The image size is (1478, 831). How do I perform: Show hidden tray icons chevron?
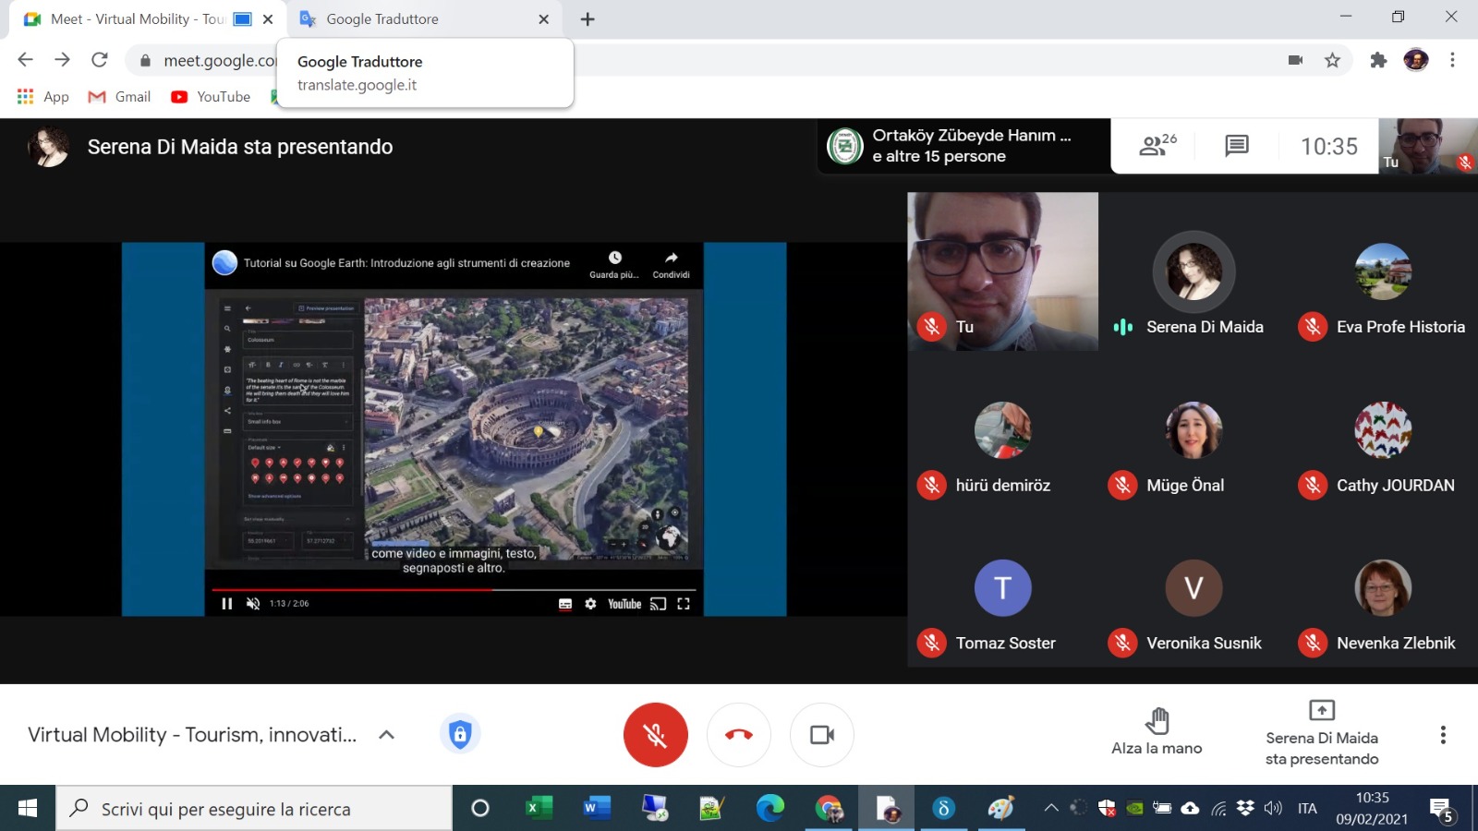(1051, 809)
